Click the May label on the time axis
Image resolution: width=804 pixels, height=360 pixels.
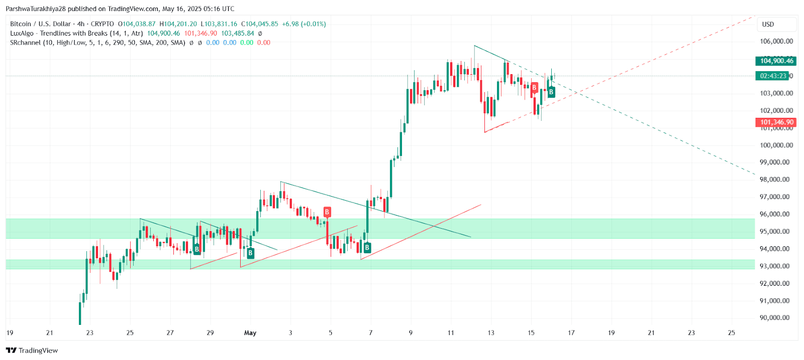250,332
